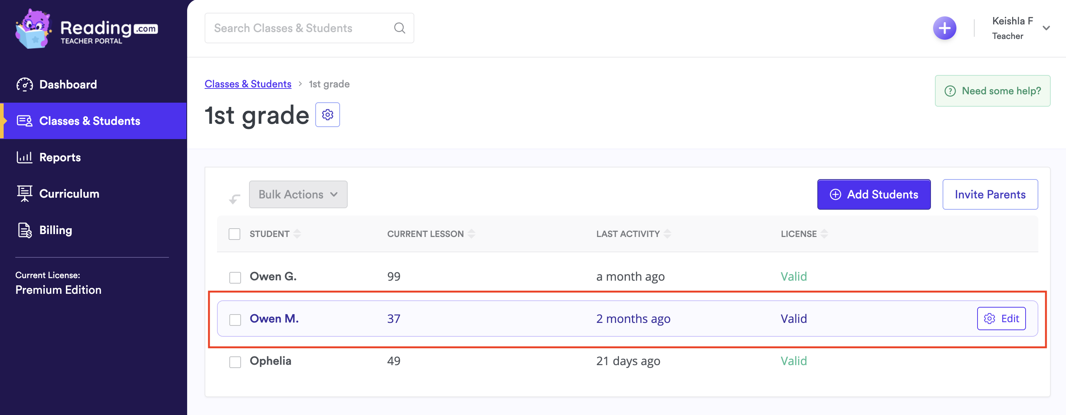Open Keishla F account menu chevron
The width and height of the screenshot is (1066, 415).
pos(1046,28)
